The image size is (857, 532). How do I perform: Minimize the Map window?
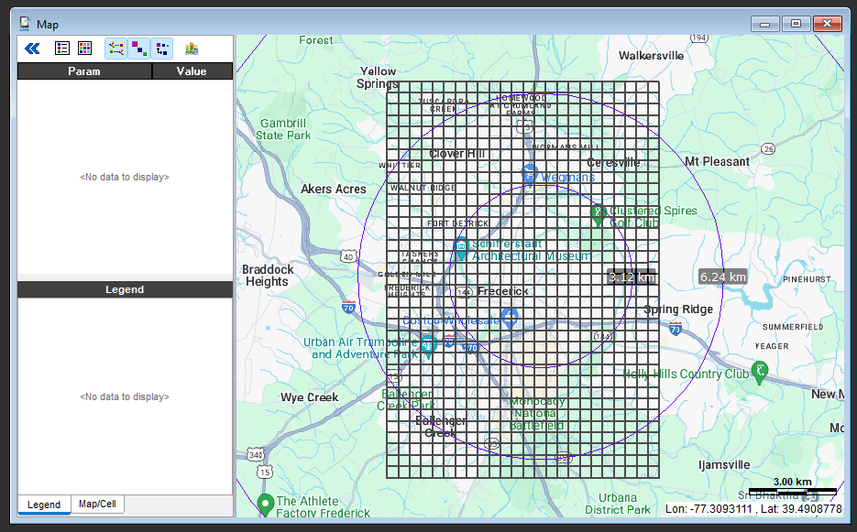(x=765, y=24)
